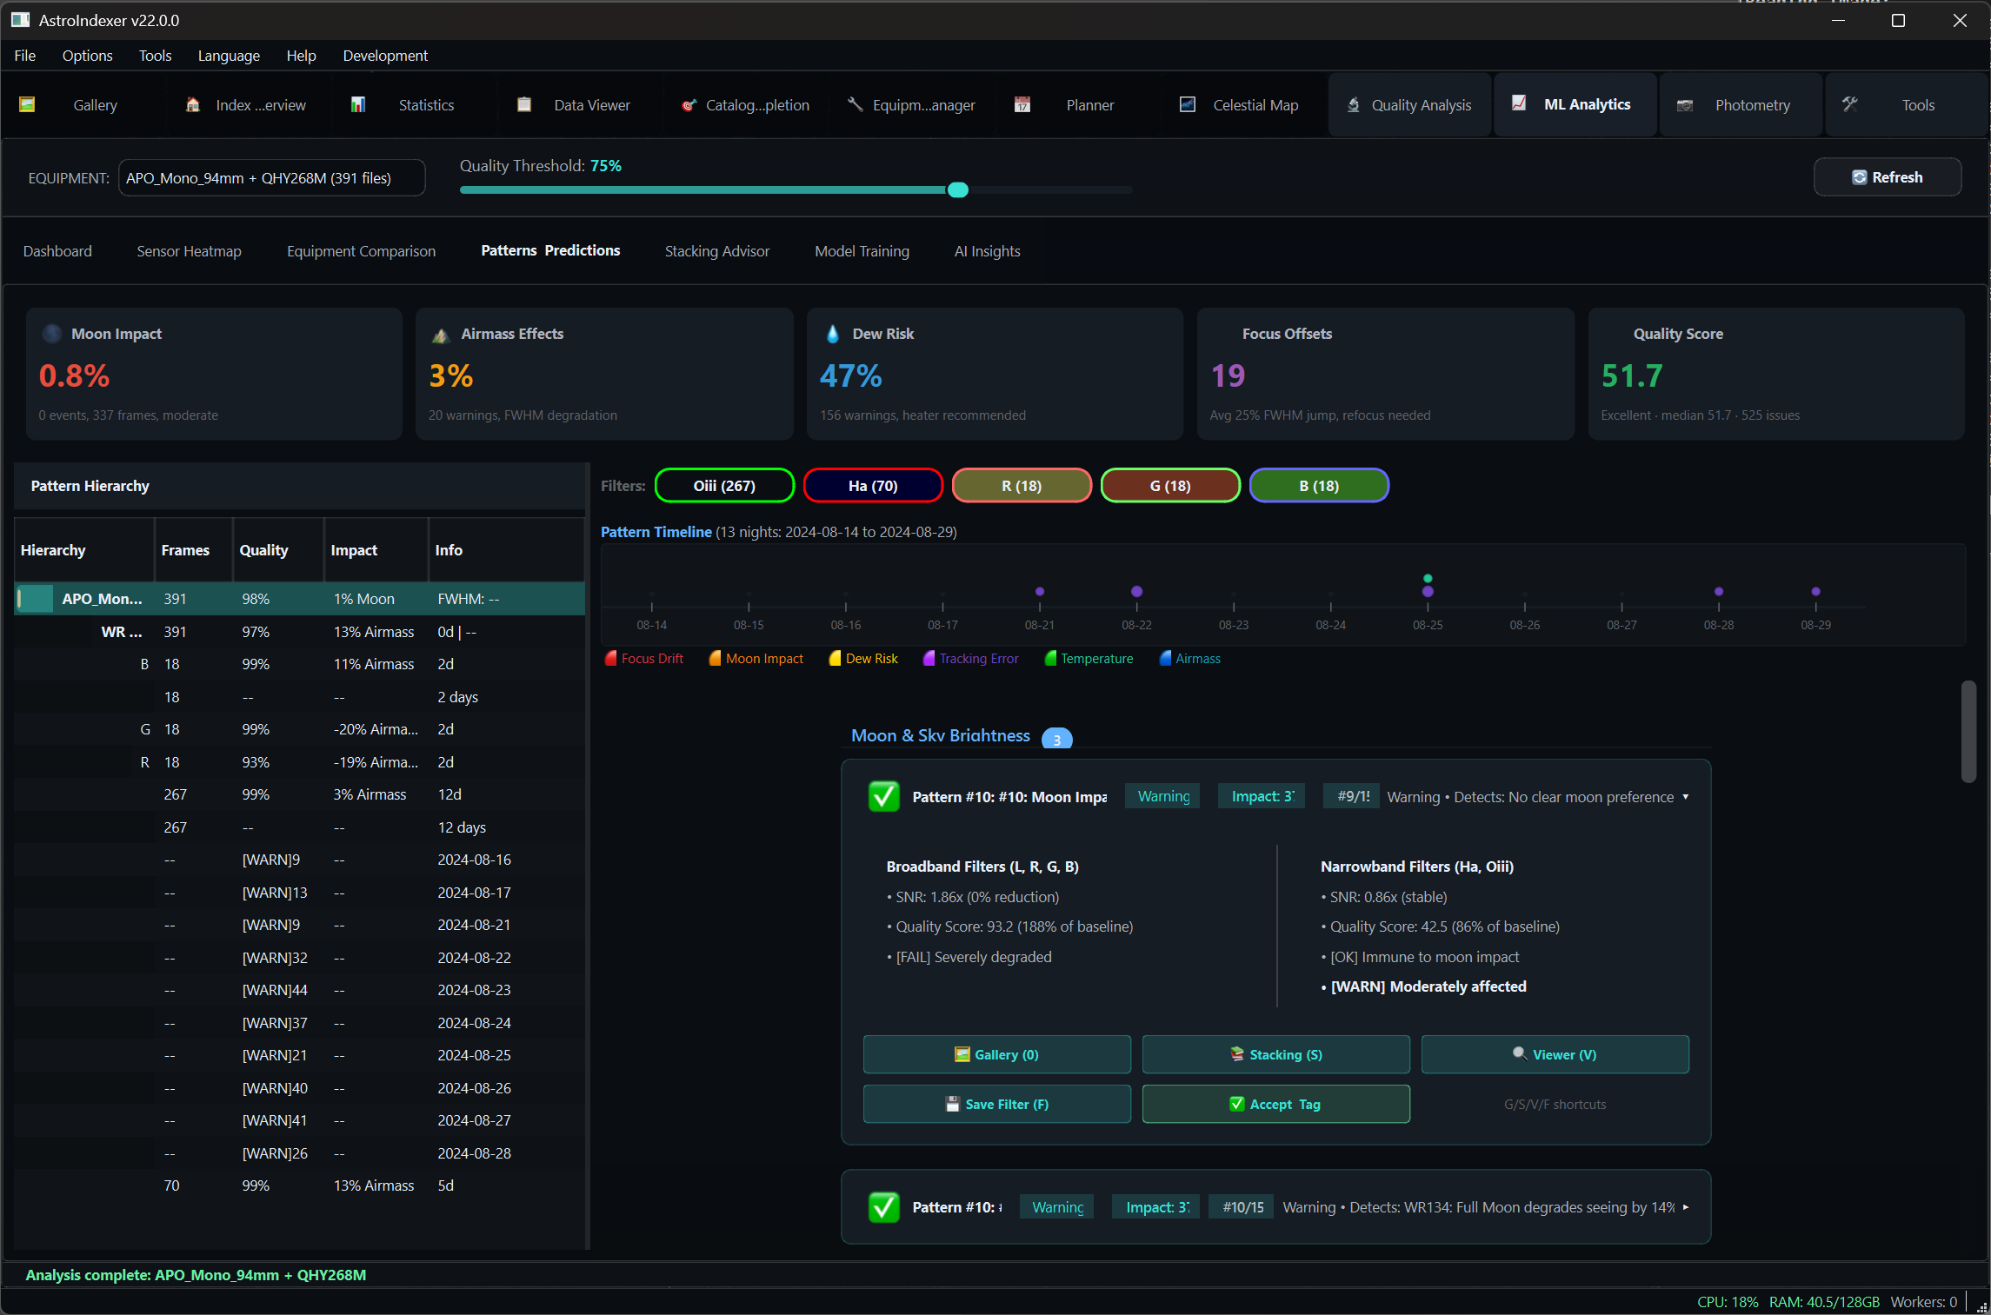Click the 08-25 timeline marker dot

point(1427,591)
